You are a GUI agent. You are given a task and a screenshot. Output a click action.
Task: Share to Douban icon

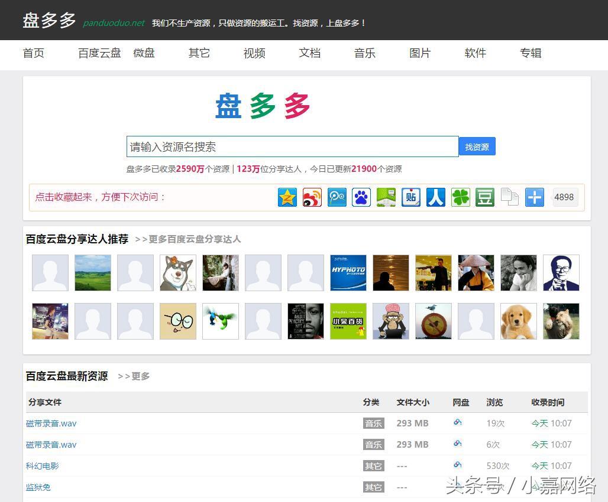click(485, 197)
